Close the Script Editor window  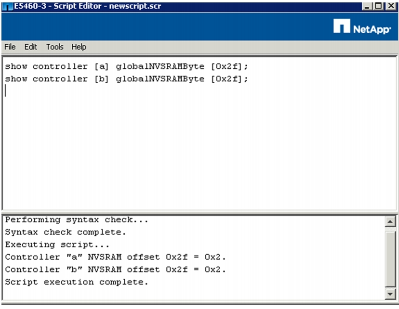391,6
